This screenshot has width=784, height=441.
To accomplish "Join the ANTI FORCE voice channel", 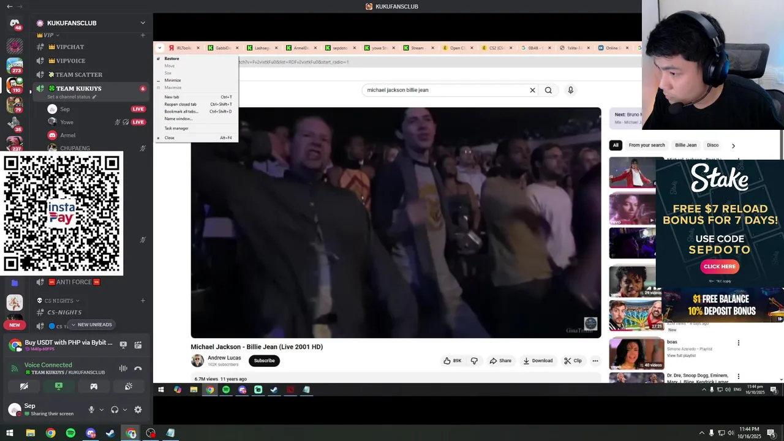I will click(x=92, y=282).
